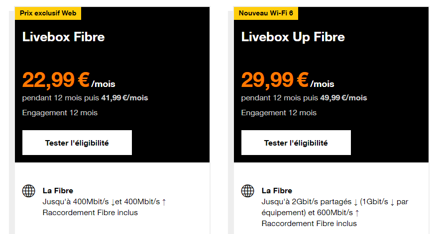Click the globe icon in the Livebox Fibre card

tap(29, 191)
